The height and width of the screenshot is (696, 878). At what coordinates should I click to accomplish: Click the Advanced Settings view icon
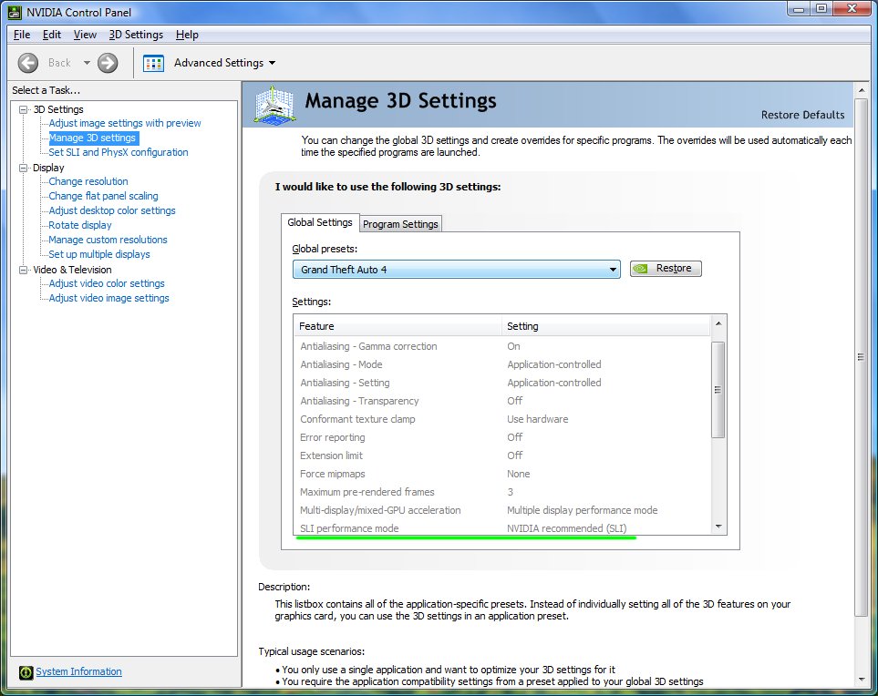153,63
